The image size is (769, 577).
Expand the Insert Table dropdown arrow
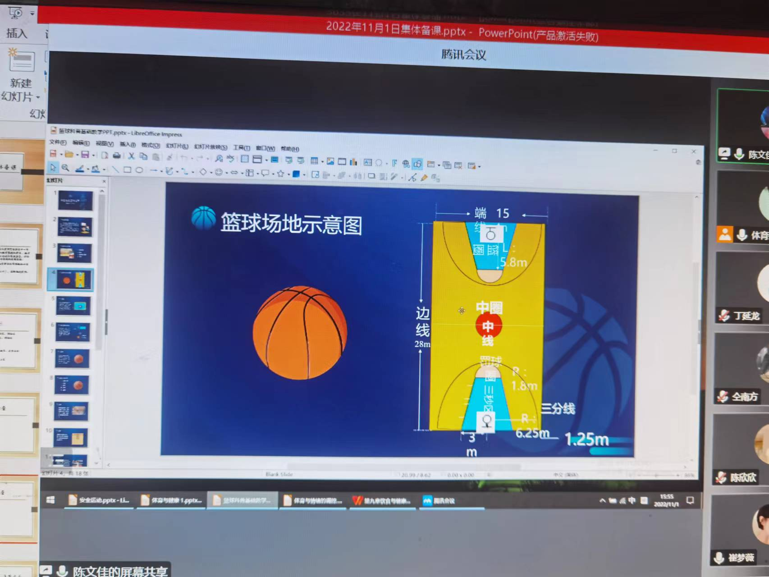(x=322, y=162)
